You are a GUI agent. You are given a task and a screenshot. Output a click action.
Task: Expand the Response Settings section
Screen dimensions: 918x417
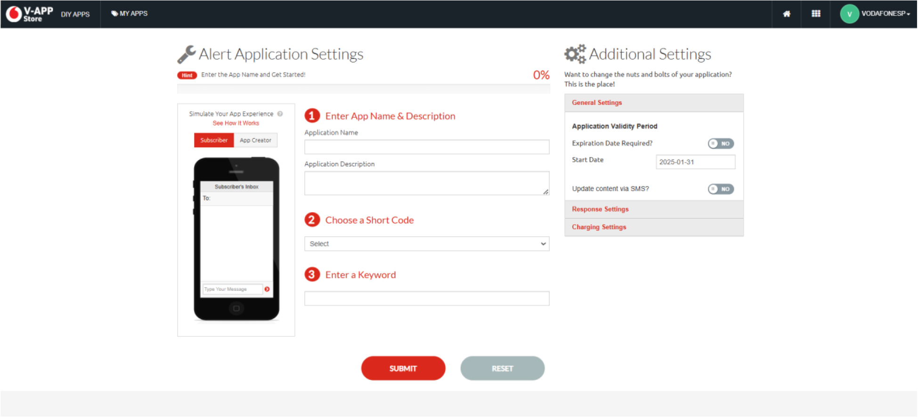pyautogui.click(x=654, y=209)
